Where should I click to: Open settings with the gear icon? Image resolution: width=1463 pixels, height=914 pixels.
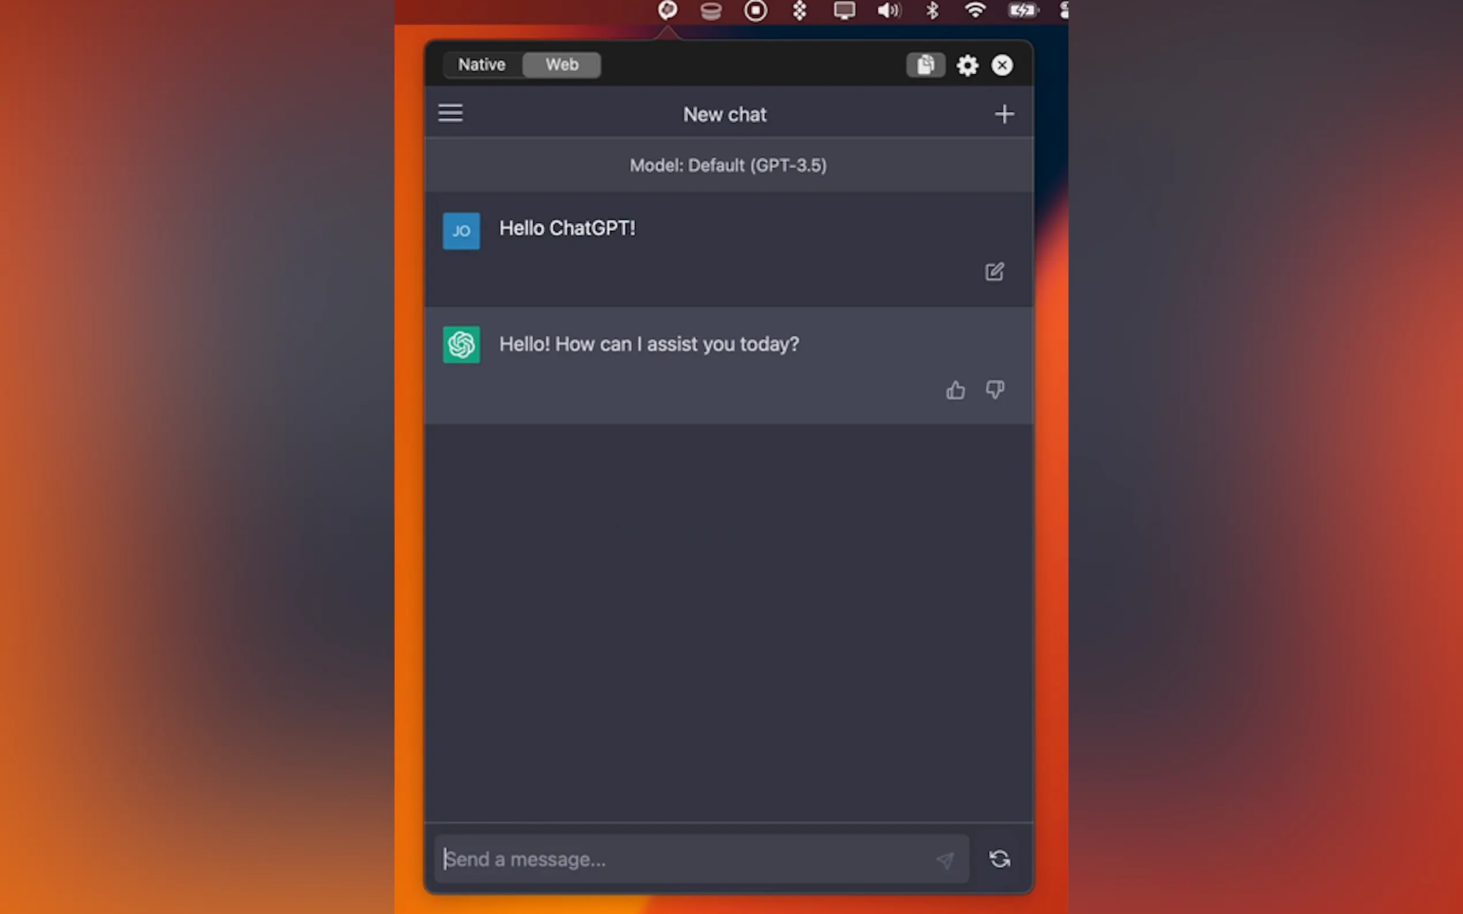[968, 65]
